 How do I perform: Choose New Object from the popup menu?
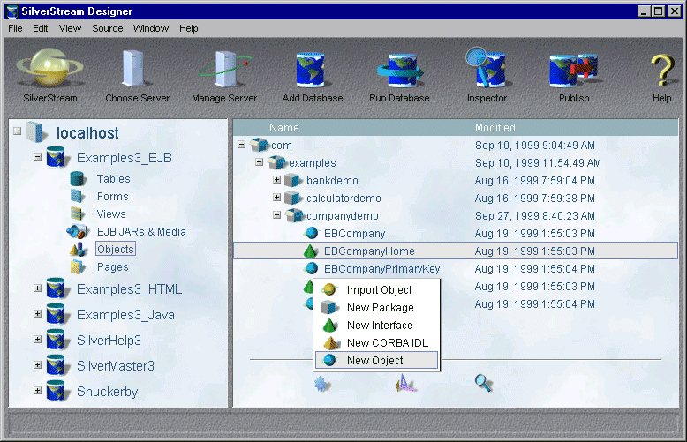coord(377,360)
